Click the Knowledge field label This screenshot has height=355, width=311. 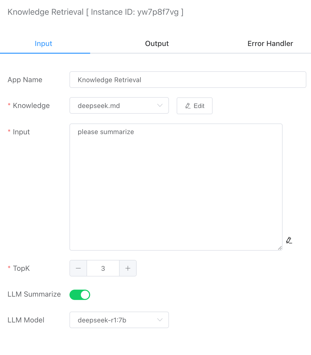pyautogui.click(x=31, y=105)
